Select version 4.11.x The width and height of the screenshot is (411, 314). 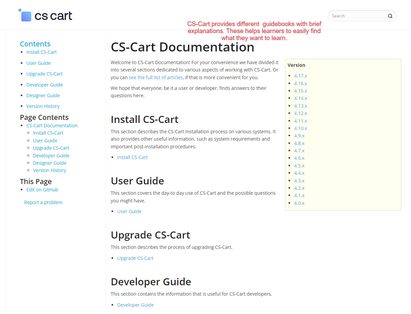300,121
